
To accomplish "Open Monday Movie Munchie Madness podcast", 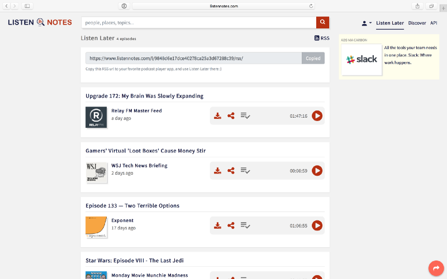I will coord(150,275).
